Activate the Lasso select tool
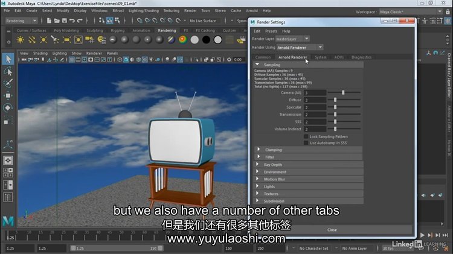The width and height of the screenshot is (453, 254). [x=8, y=71]
